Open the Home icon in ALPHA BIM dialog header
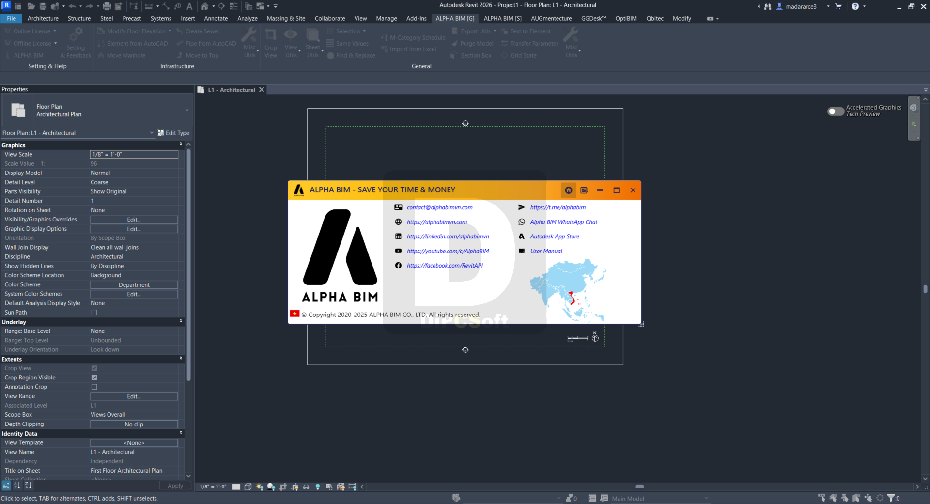 coord(569,190)
